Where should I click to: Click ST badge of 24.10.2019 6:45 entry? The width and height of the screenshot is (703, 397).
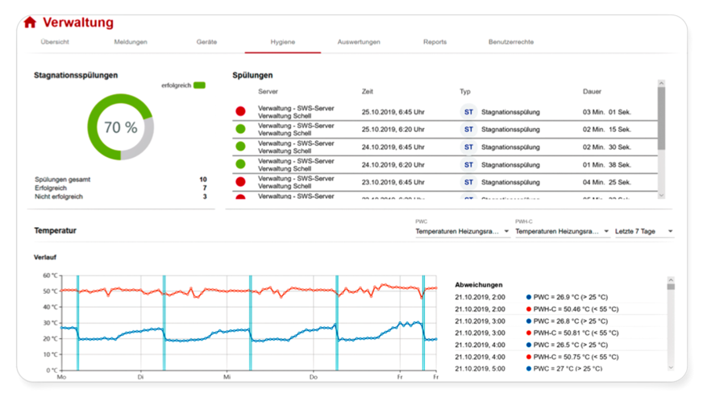tap(468, 147)
